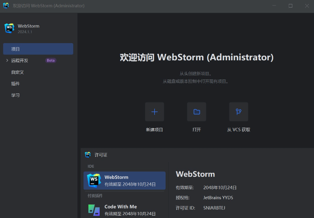Select the Code With Me license entry
The width and height of the screenshot is (314, 218).
(x=124, y=210)
